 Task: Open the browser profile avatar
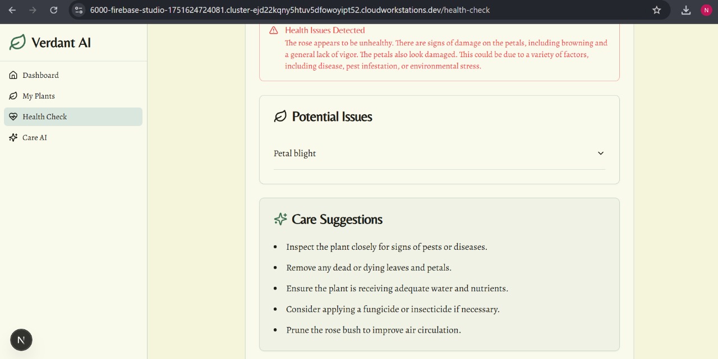pyautogui.click(x=706, y=10)
